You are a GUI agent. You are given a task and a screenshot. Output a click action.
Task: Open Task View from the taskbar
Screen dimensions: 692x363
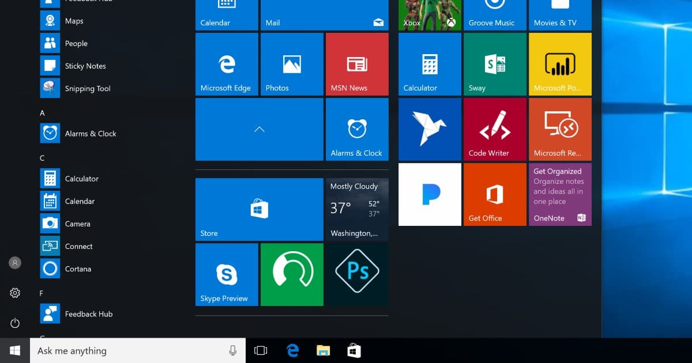(x=261, y=350)
